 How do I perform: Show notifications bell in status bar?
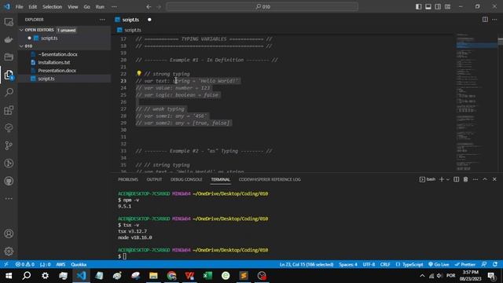point(495,264)
